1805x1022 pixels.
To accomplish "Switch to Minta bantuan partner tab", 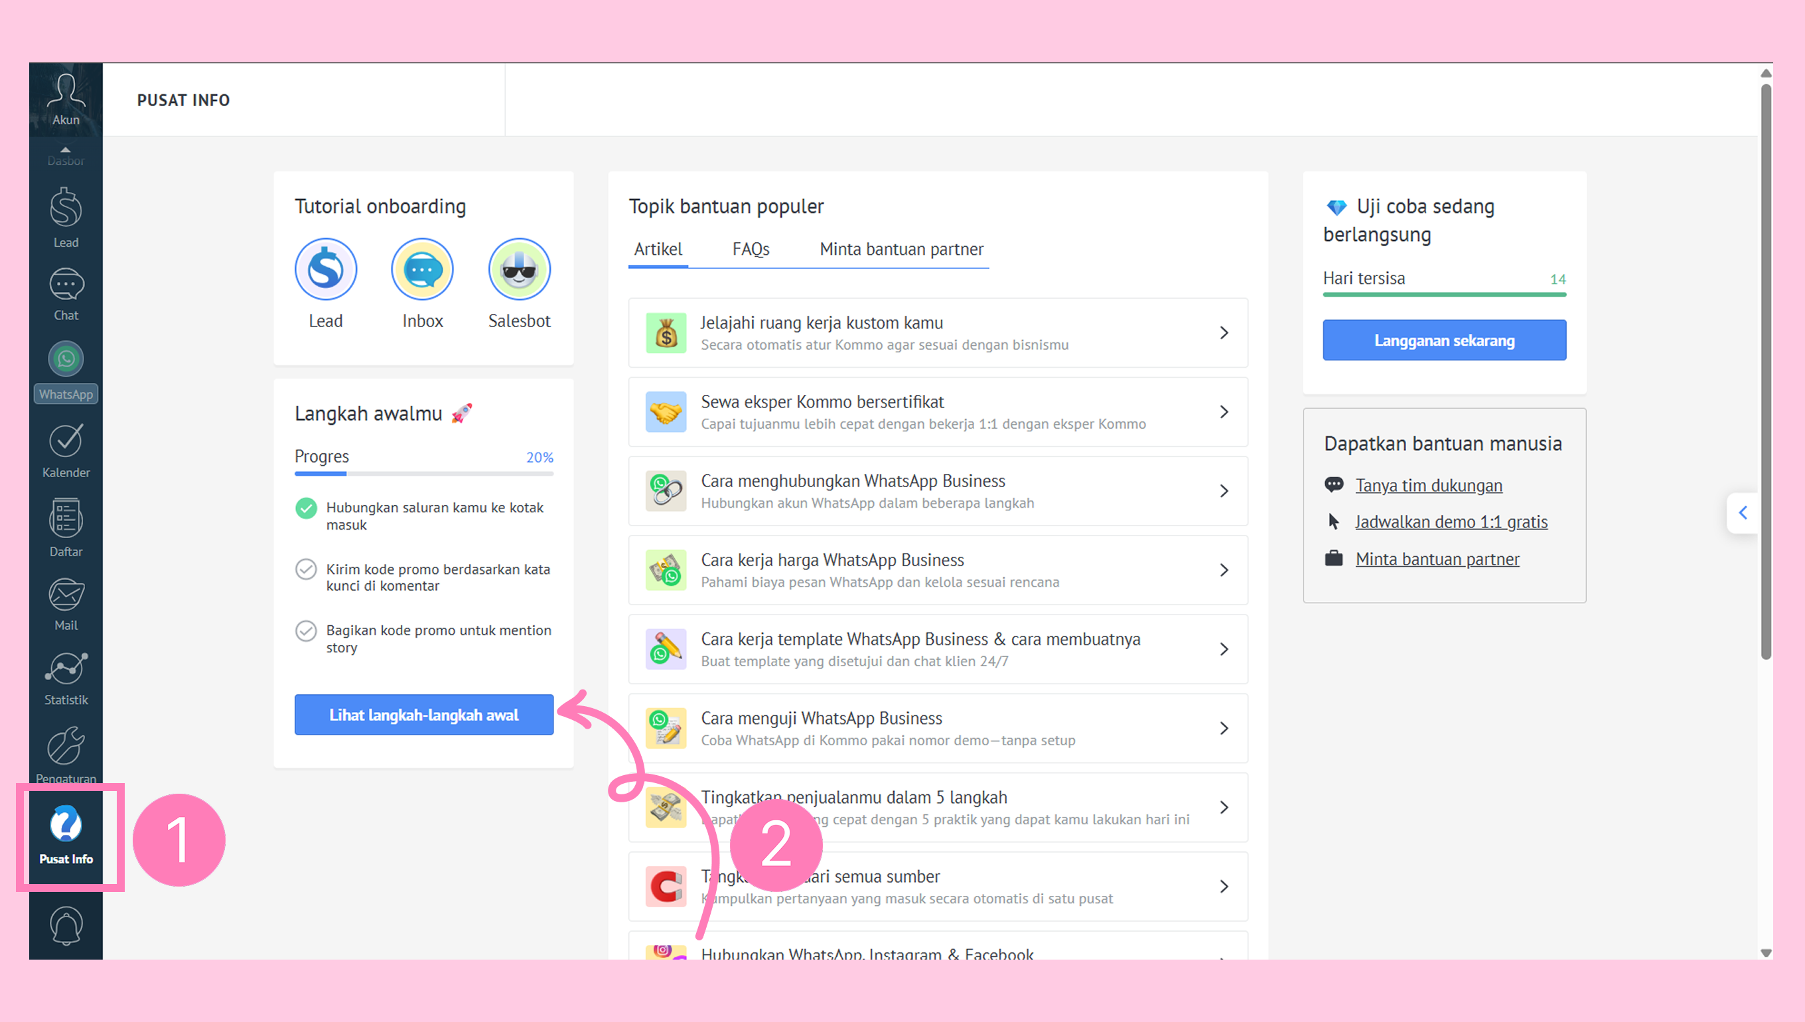I will (x=901, y=249).
